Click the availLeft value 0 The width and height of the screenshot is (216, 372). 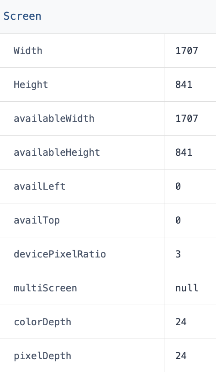(x=178, y=186)
